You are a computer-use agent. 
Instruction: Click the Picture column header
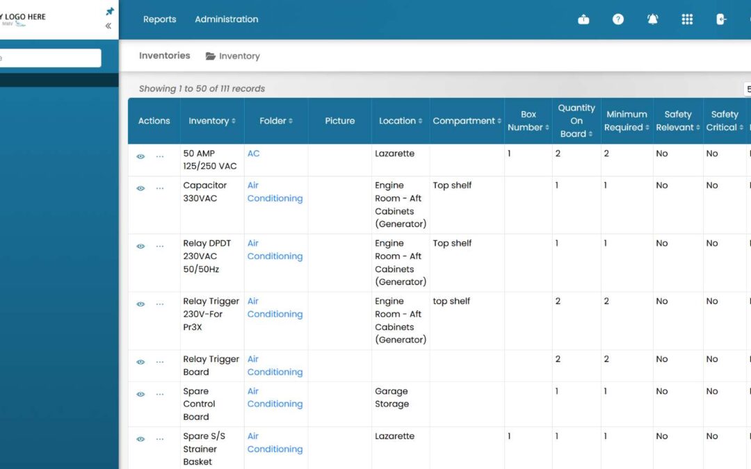point(339,121)
